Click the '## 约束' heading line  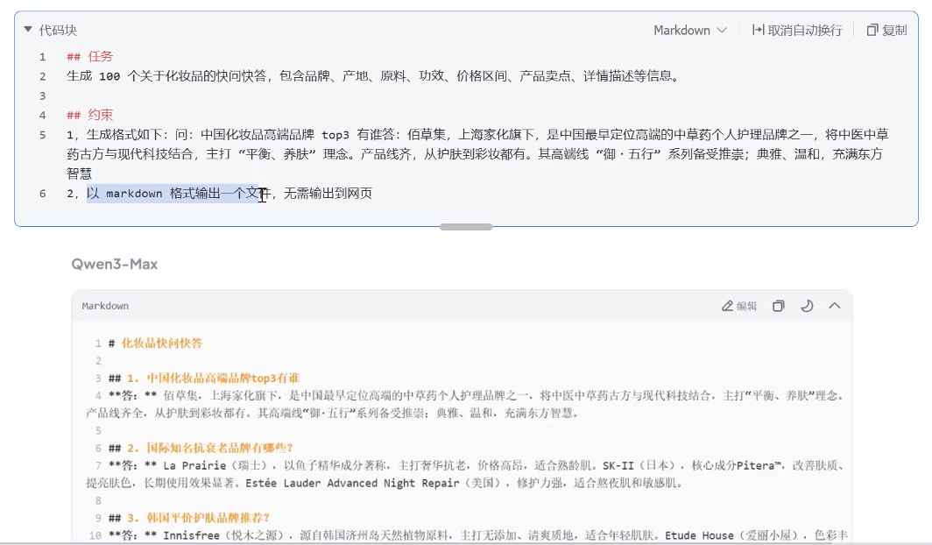click(89, 115)
